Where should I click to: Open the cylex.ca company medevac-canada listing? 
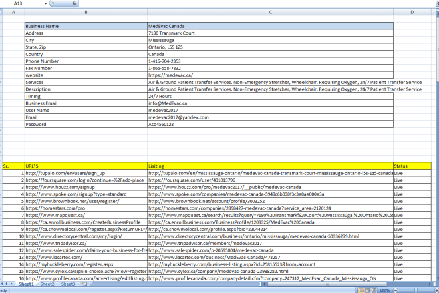(x=218, y=272)
